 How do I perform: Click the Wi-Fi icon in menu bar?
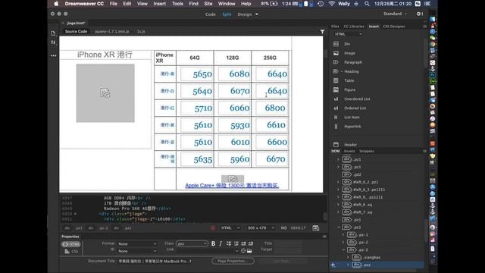(x=332, y=4)
